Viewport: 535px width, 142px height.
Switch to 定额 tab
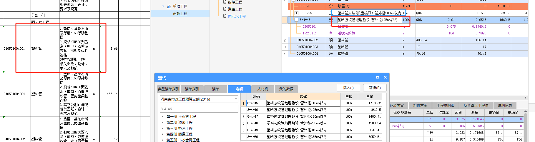[x=239, y=89]
